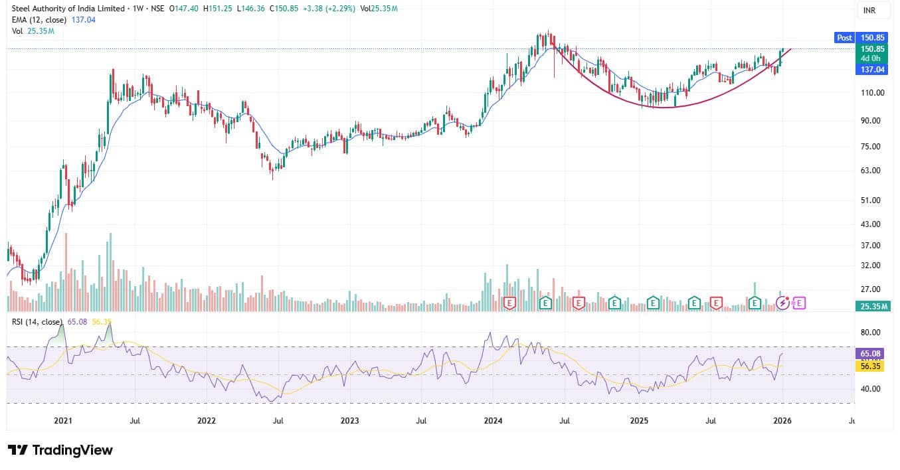
Task: Open the red earnings marker at Jul 2025
Action: click(x=716, y=303)
